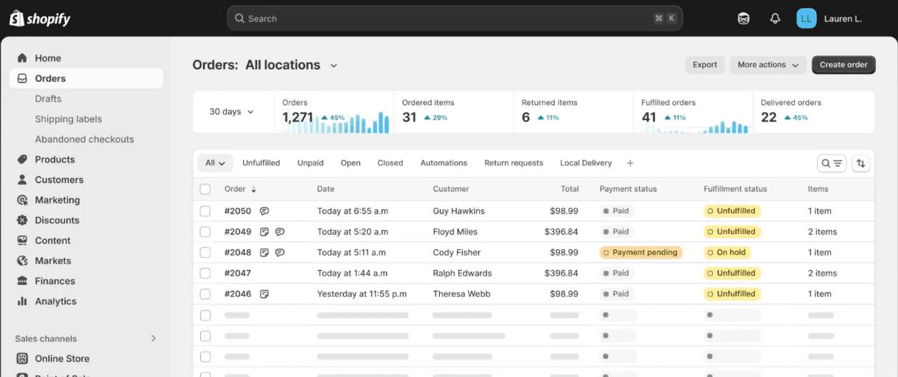Click the note icon on order #2048

pyautogui.click(x=265, y=253)
